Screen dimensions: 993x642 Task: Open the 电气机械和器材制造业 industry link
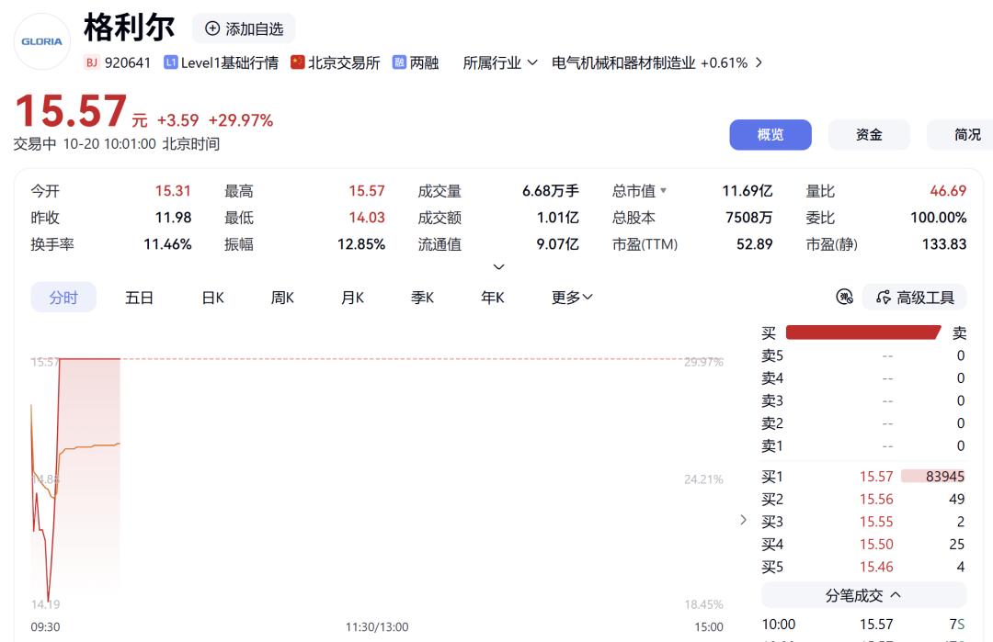click(657, 62)
